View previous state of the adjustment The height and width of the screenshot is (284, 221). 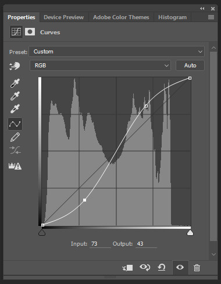click(x=145, y=268)
